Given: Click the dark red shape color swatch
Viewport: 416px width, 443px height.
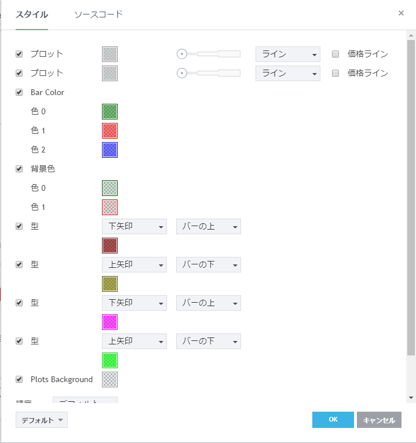Looking at the screenshot, I should [x=110, y=245].
